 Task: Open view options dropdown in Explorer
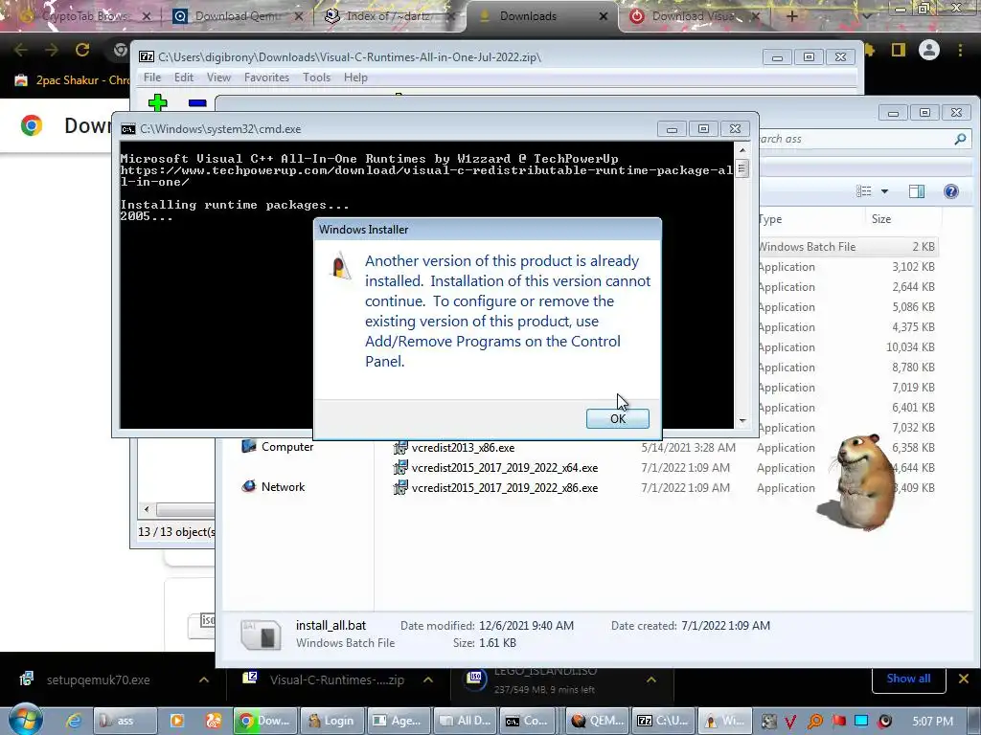point(884,191)
